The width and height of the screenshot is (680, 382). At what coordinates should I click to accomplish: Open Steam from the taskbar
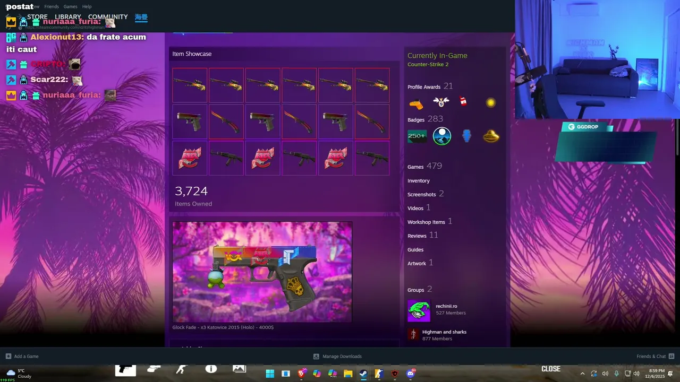(363, 374)
